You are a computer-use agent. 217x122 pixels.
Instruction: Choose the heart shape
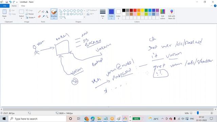click(61, 17)
